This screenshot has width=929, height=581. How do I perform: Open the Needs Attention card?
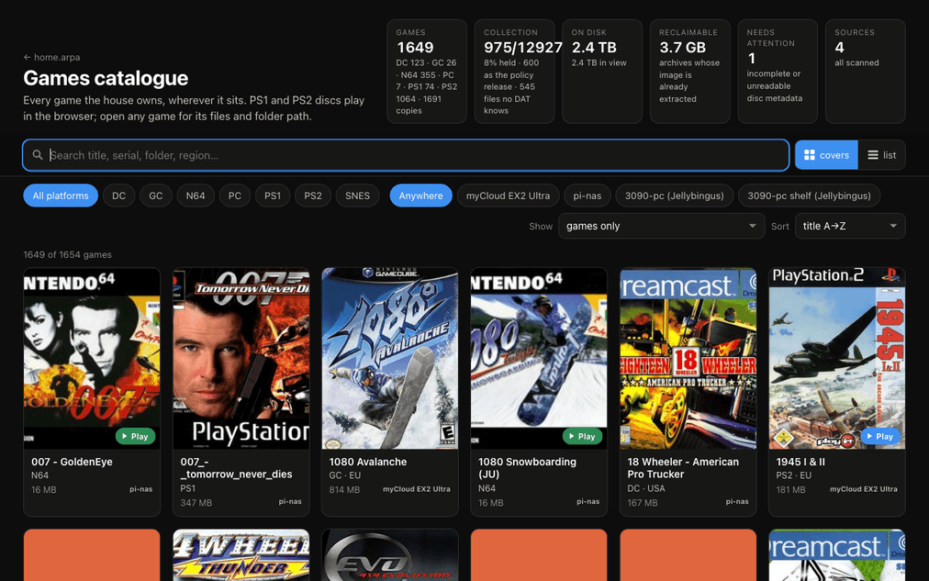778,71
